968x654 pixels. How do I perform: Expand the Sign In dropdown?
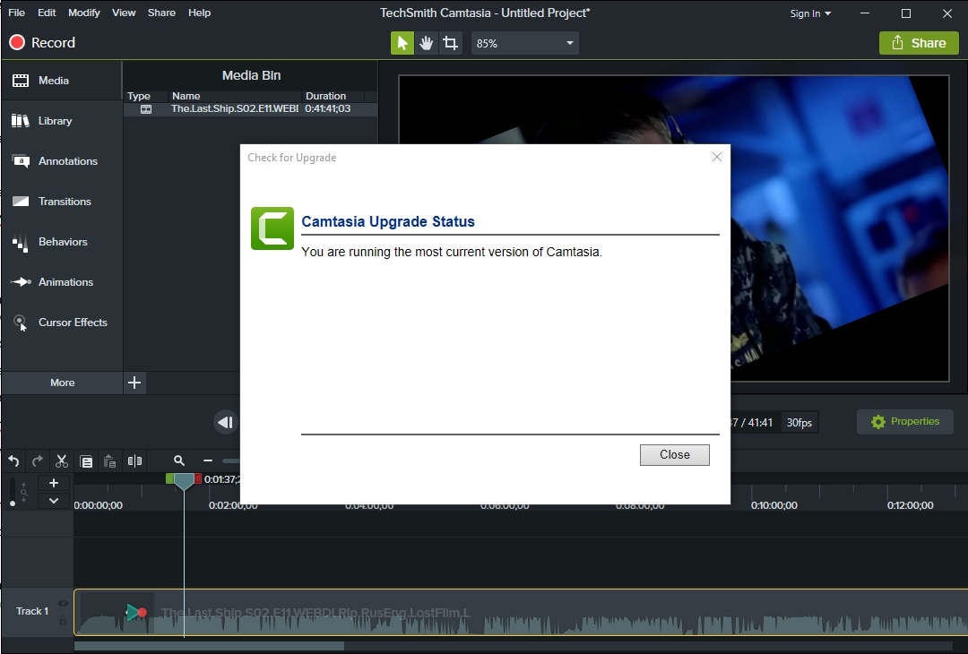[810, 13]
